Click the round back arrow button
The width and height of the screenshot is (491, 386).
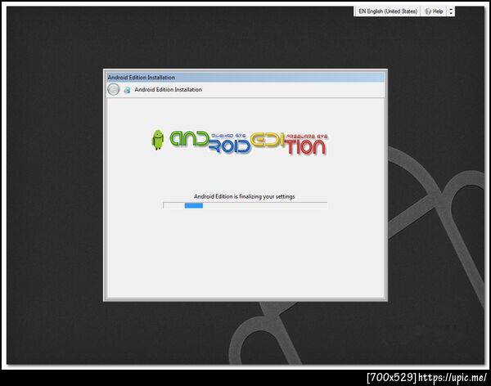[x=114, y=89]
